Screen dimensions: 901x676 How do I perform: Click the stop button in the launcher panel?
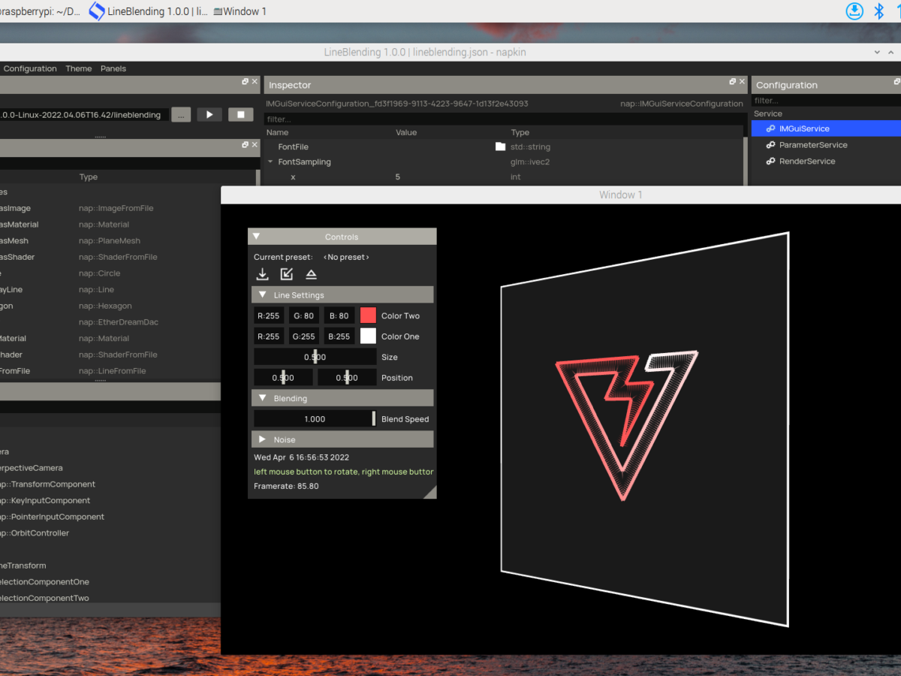coord(240,114)
